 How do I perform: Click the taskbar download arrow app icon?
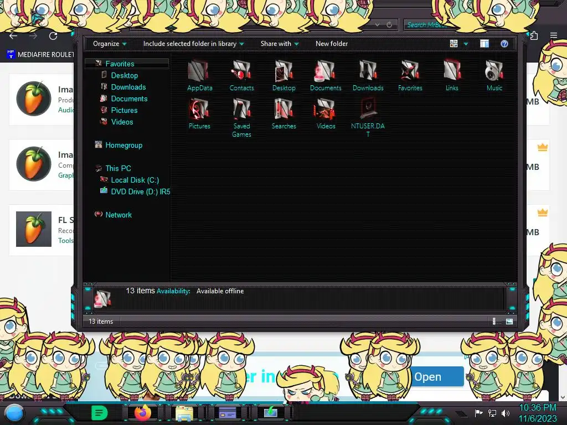tap(270, 412)
